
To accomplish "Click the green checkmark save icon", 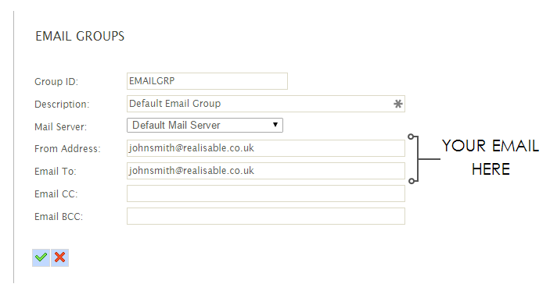I will tap(41, 257).
